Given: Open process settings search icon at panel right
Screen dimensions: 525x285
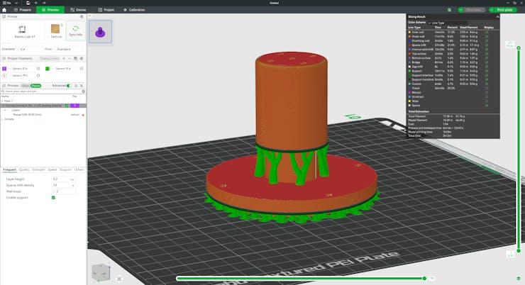Looking at the screenshot, I should [x=82, y=86].
